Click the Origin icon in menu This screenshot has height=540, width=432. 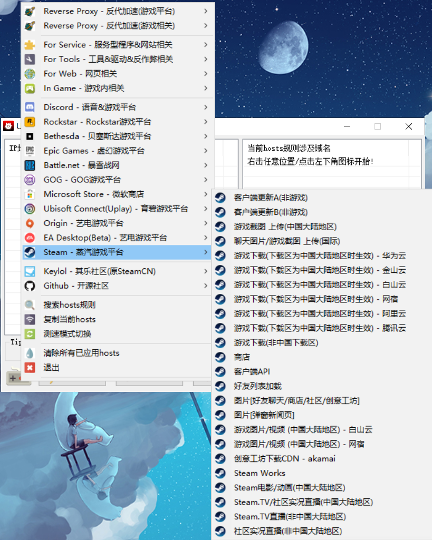point(30,223)
